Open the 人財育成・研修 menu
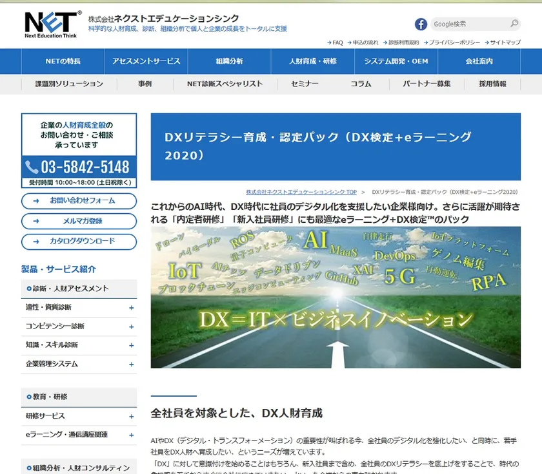 [313, 61]
